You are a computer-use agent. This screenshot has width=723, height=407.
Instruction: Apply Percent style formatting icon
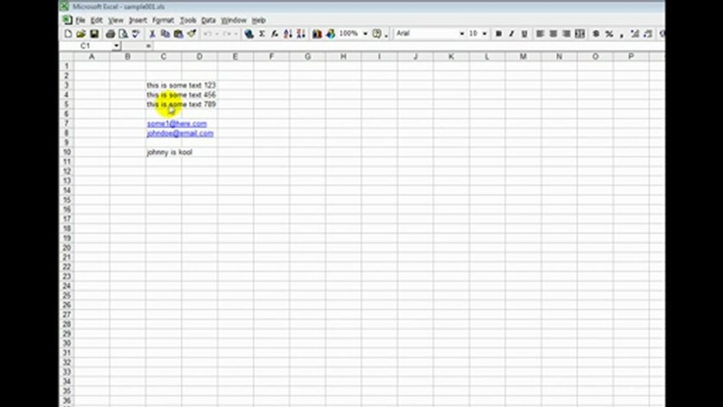pos(609,34)
